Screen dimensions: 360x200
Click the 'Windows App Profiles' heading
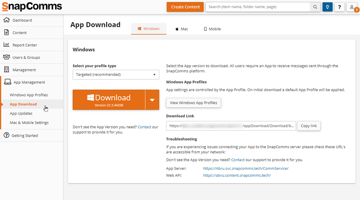pyautogui.click(x=186, y=82)
